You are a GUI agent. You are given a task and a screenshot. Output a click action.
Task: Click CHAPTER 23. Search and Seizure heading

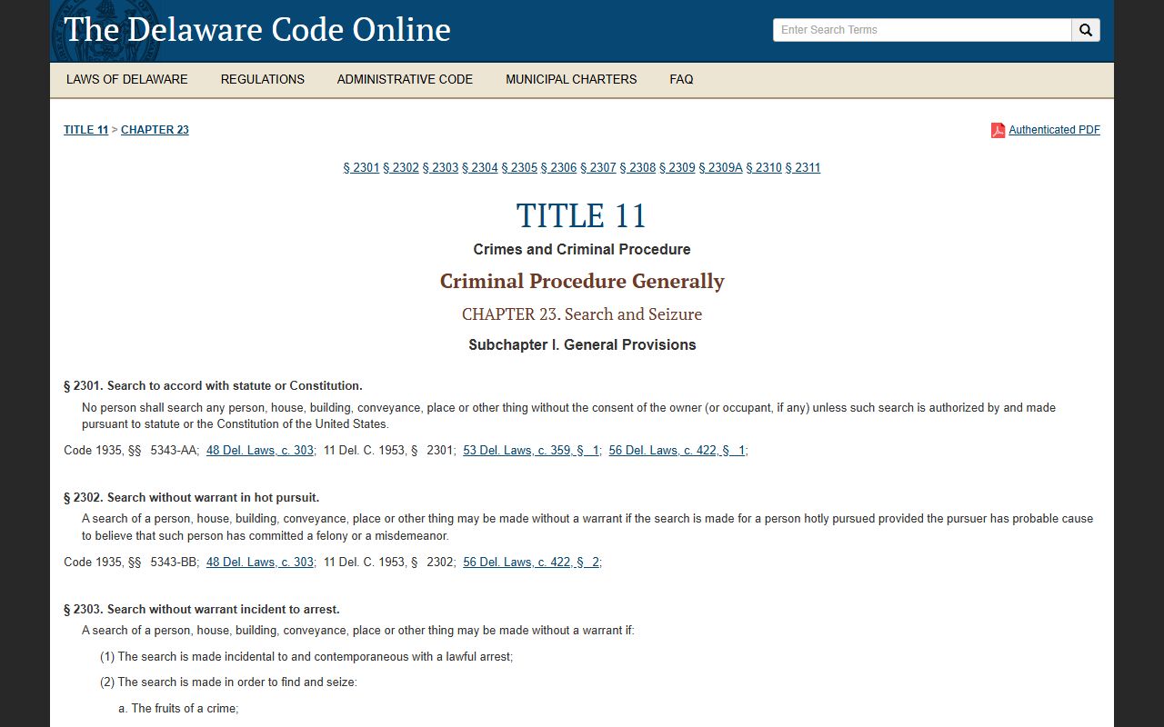click(582, 314)
